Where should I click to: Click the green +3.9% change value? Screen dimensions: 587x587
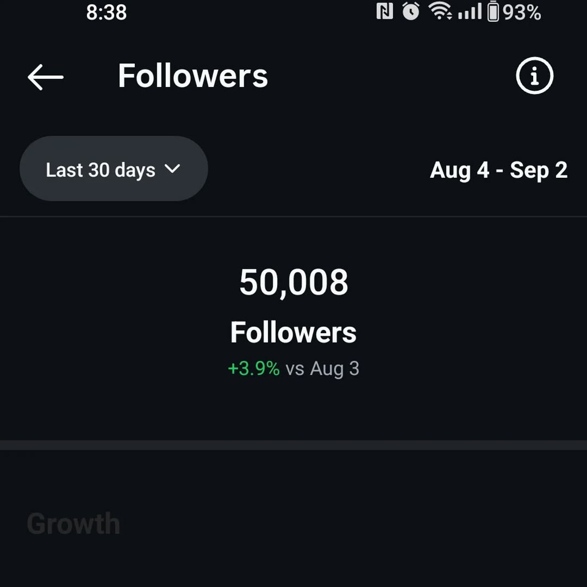tap(253, 369)
